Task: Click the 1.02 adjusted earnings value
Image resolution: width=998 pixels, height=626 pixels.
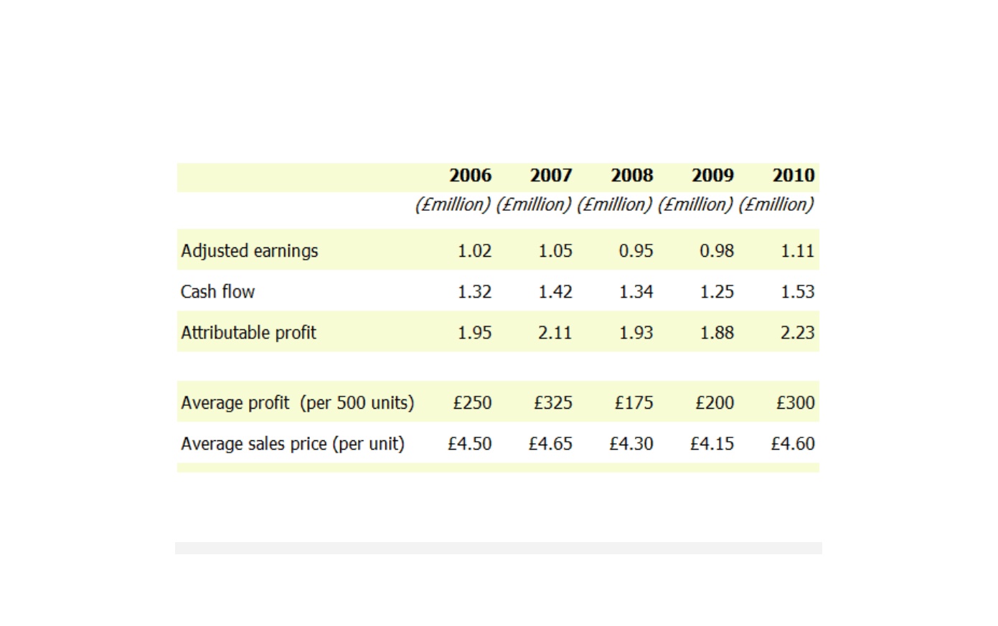Action: [474, 251]
